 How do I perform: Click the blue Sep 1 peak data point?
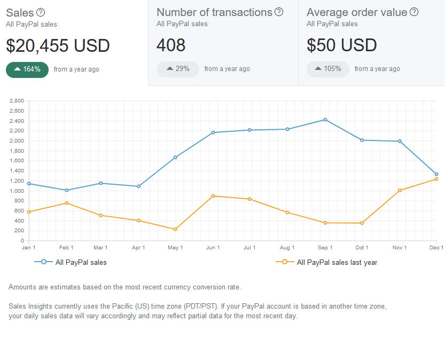[x=325, y=120]
